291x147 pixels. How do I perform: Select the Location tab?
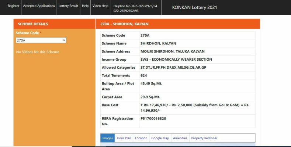point(141,138)
